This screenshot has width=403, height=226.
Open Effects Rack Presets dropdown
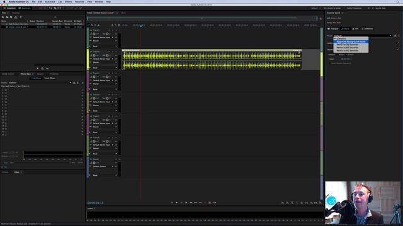(40, 83)
